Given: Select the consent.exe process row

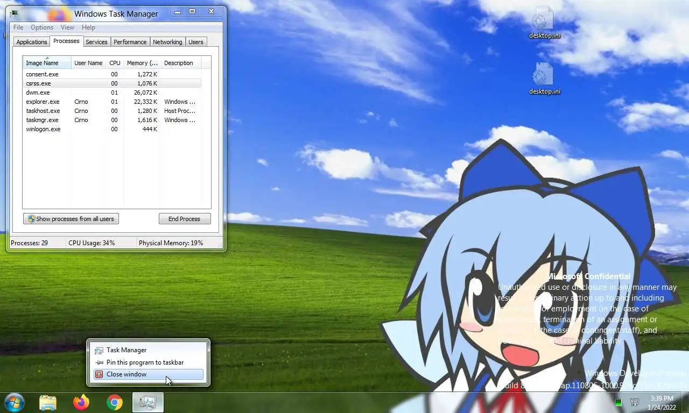Looking at the screenshot, I should click(x=112, y=74).
